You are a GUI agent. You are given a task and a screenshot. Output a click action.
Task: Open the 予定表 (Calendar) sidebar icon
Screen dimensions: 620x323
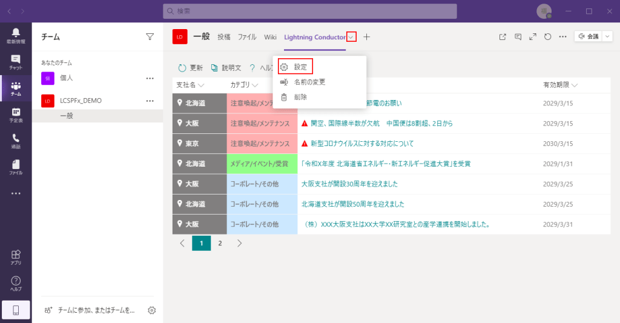tap(16, 115)
